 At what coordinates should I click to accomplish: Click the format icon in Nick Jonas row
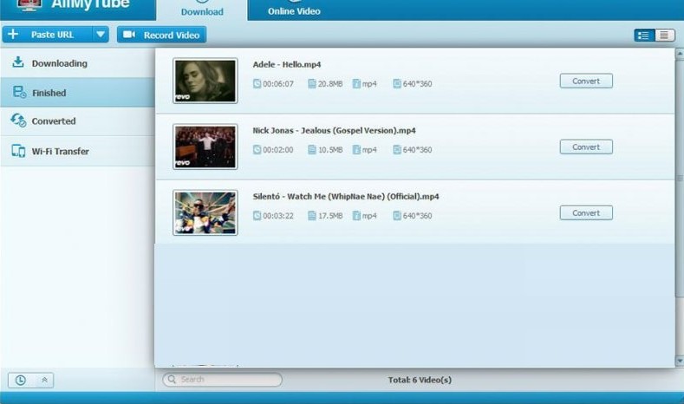(356, 149)
